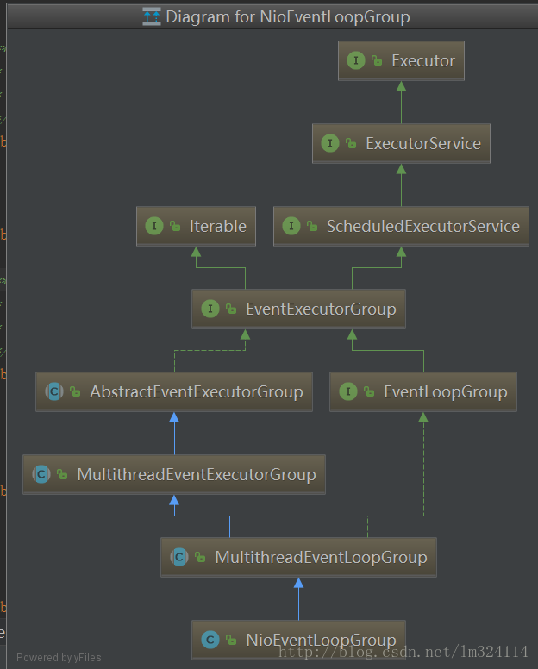Viewport: 538px width, 669px height.
Task: Click the abstract class icon on MultithreadEventExecutorGroup
Action: tap(41, 474)
